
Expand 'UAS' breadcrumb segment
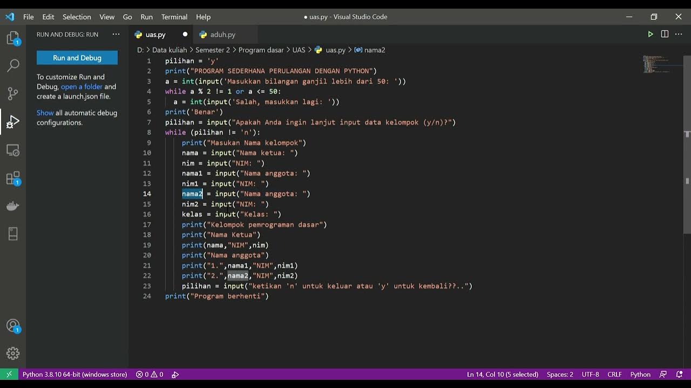coord(299,50)
